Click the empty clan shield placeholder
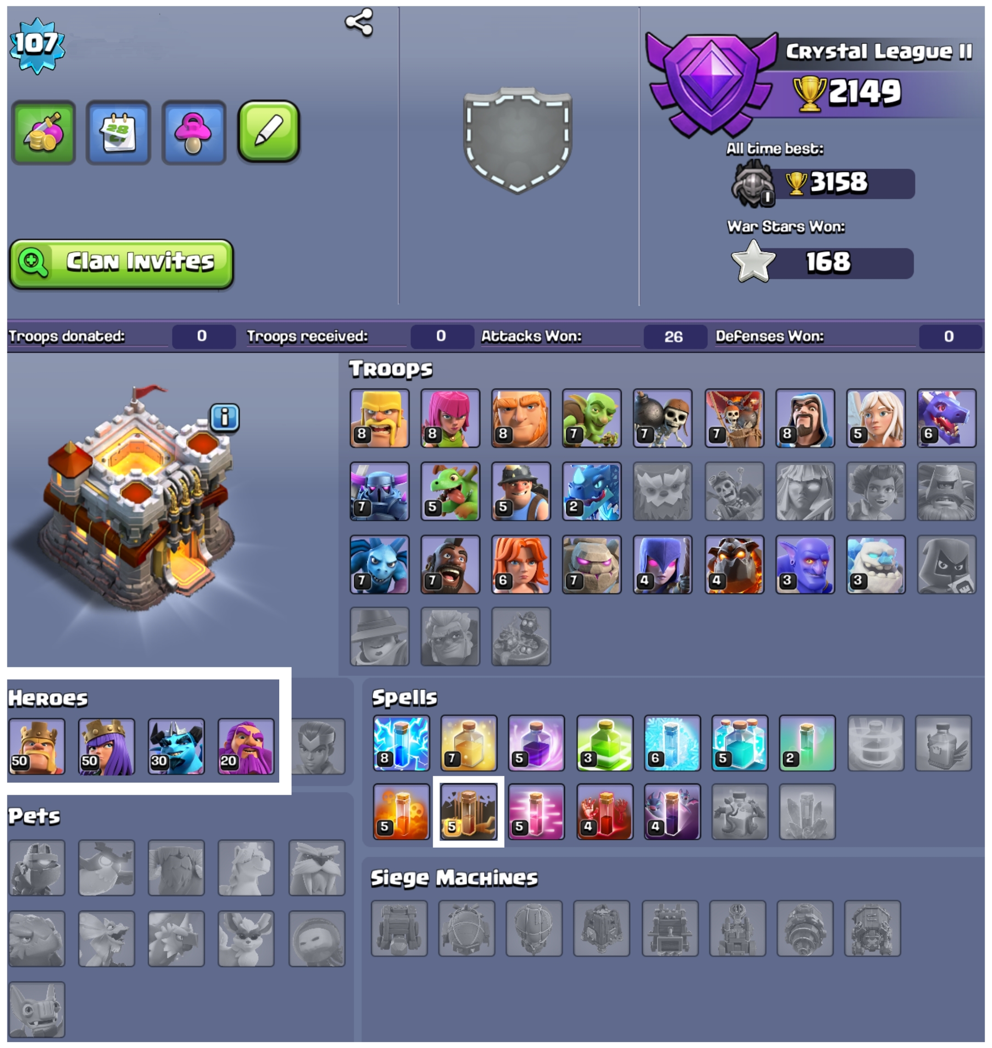 tap(518, 141)
